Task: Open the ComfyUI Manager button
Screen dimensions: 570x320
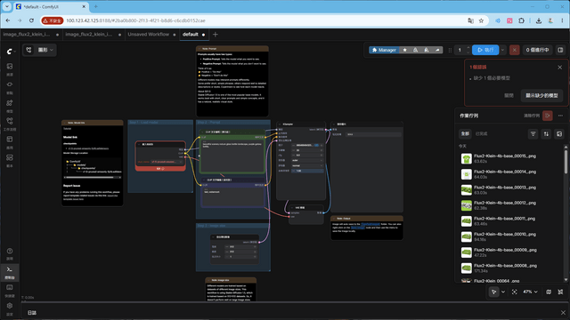Action: click(x=384, y=50)
